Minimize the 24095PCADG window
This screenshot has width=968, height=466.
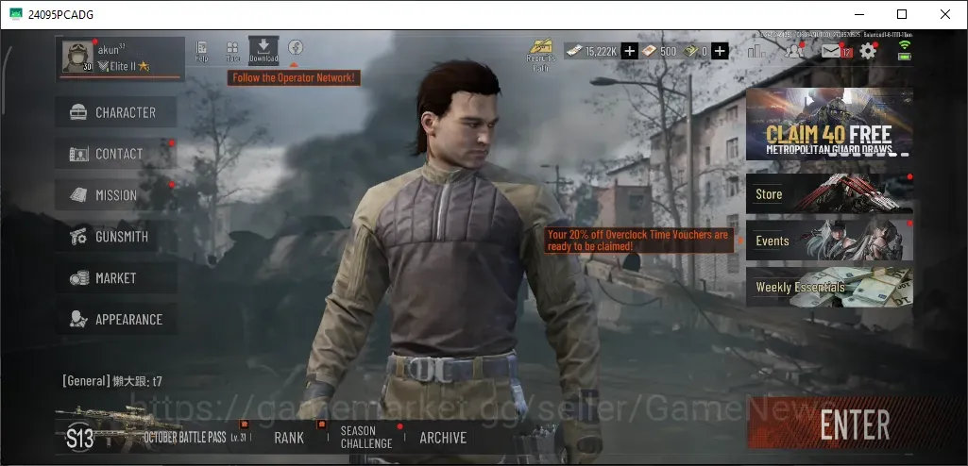(x=858, y=14)
